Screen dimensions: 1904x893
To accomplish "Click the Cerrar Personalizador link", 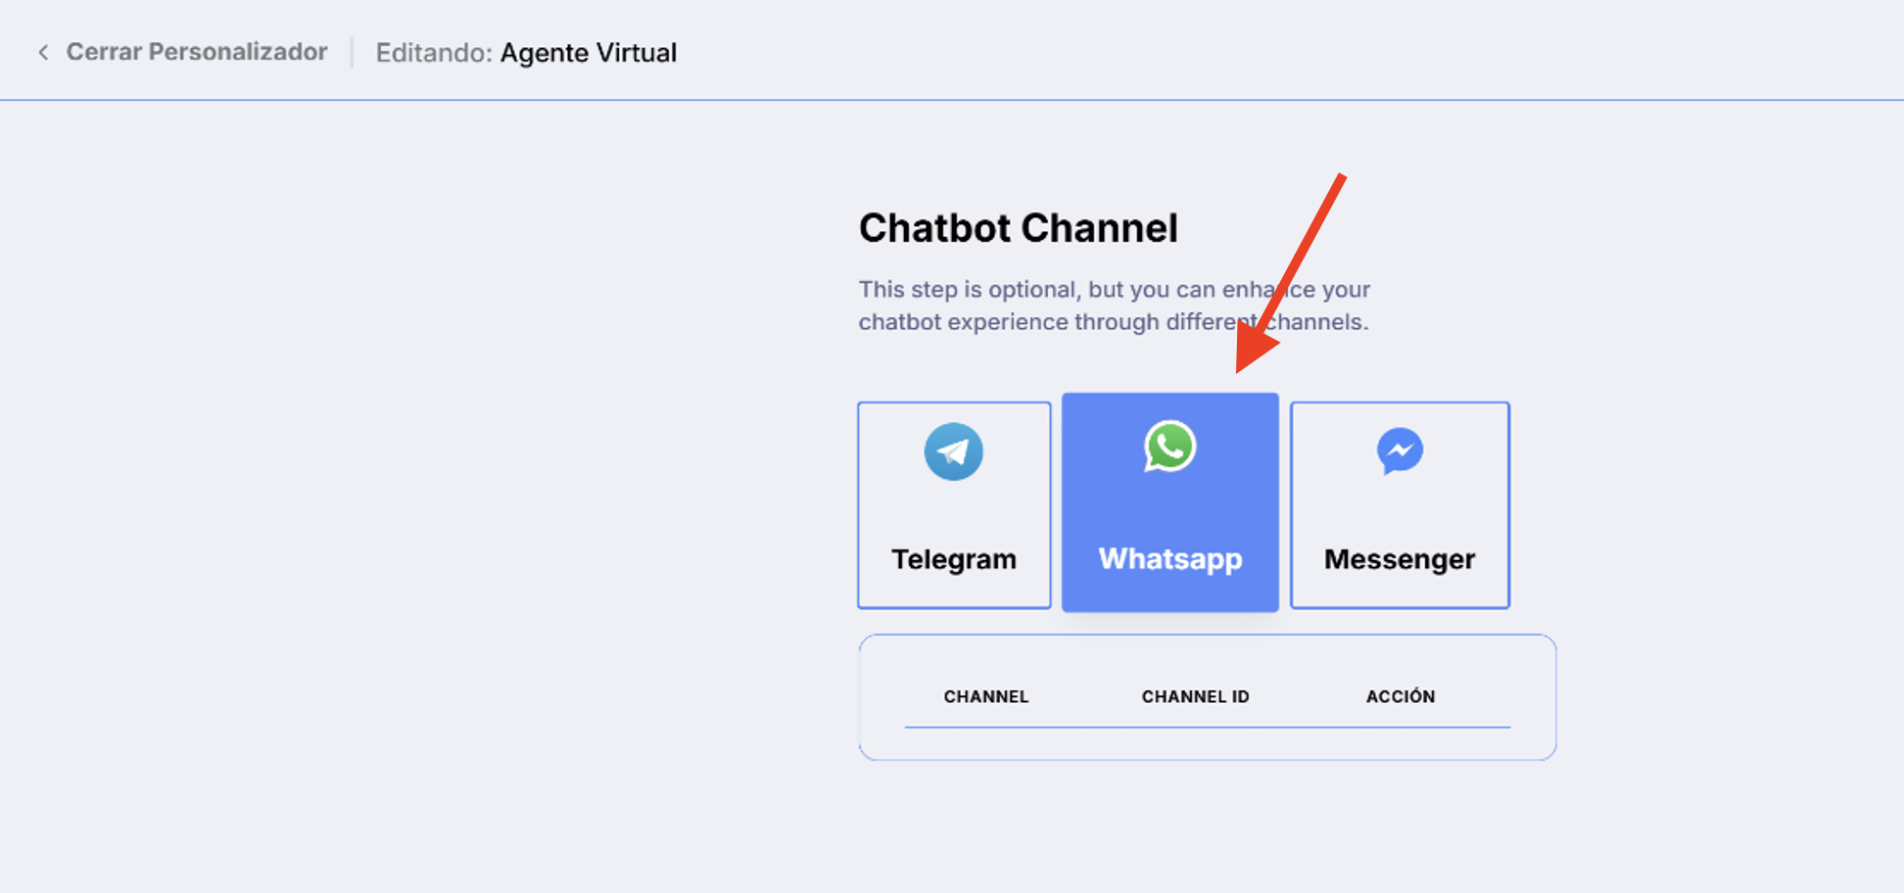I will click(196, 52).
